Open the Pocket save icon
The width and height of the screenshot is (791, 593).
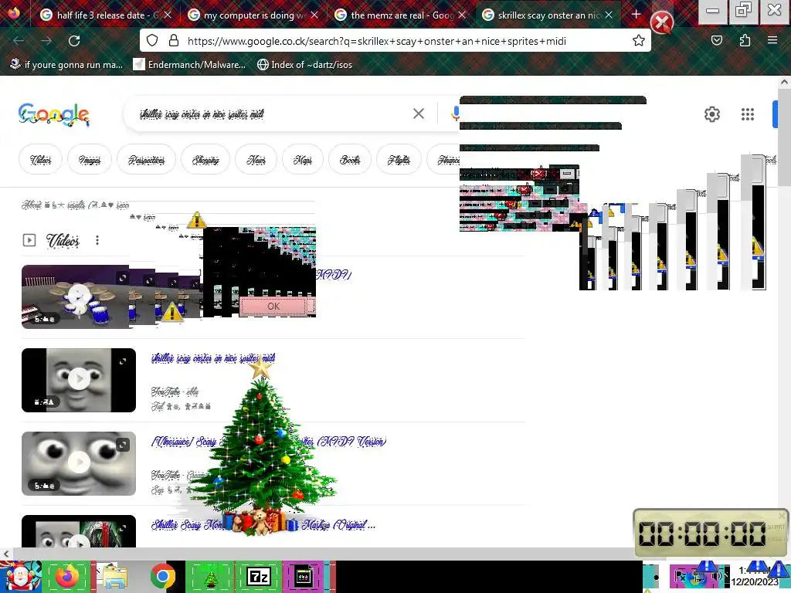pyautogui.click(x=716, y=41)
